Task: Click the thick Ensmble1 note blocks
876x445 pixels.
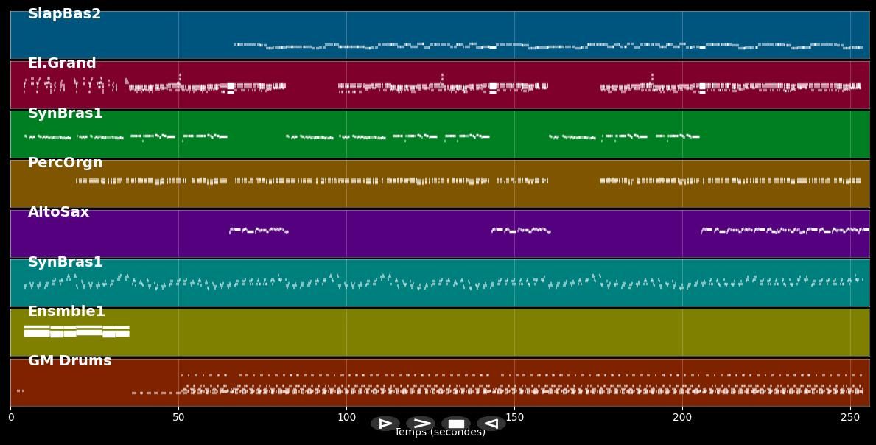Action: (x=76, y=332)
